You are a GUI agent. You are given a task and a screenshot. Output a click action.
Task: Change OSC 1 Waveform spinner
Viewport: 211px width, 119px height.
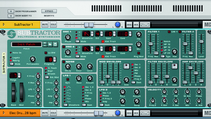(x=92, y=34)
